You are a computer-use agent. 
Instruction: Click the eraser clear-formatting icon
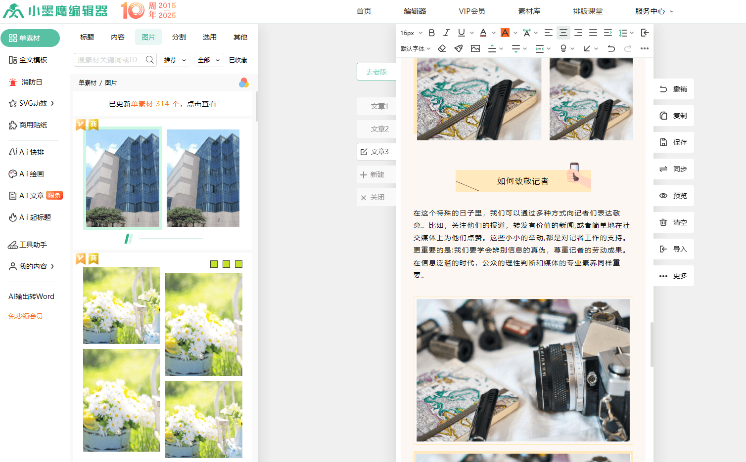[442, 48]
